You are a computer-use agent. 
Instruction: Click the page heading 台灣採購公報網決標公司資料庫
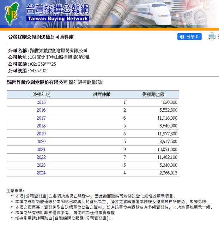click(41, 37)
